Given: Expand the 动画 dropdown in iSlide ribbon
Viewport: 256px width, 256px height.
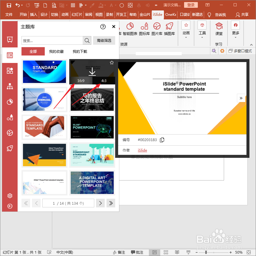Looking at the screenshot, I should (186, 38).
